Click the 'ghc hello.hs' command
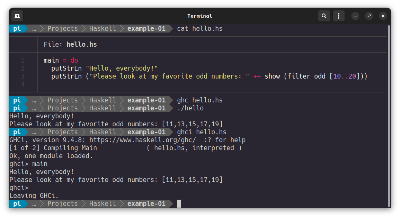Screen dimensions: 400x218 200,100
